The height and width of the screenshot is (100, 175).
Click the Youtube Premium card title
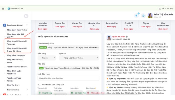(43, 24)
